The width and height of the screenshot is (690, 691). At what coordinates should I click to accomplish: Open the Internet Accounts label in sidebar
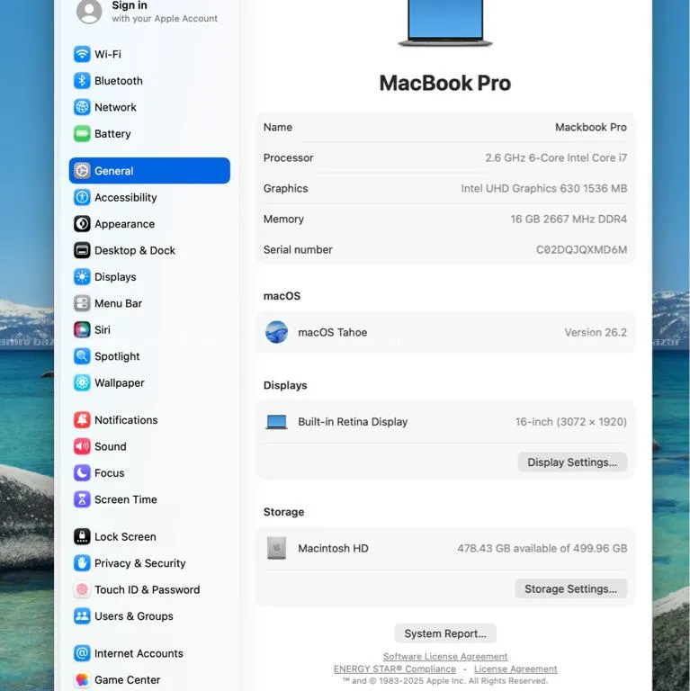click(x=139, y=653)
